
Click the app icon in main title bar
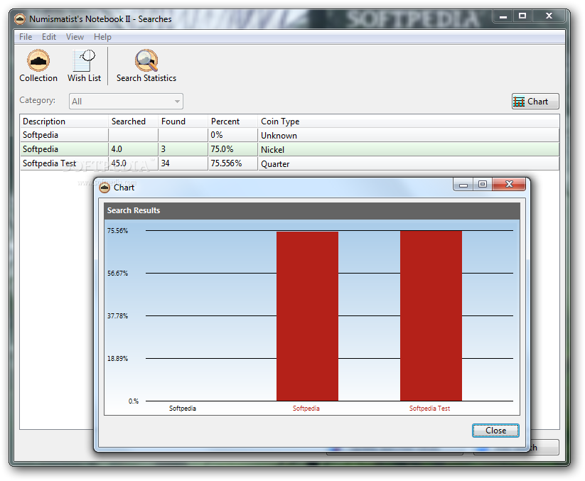20,18
